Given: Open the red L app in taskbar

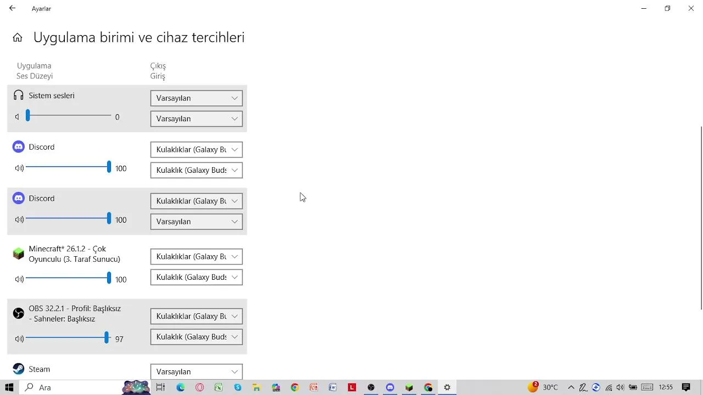Looking at the screenshot, I should click(x=352, y=387).
